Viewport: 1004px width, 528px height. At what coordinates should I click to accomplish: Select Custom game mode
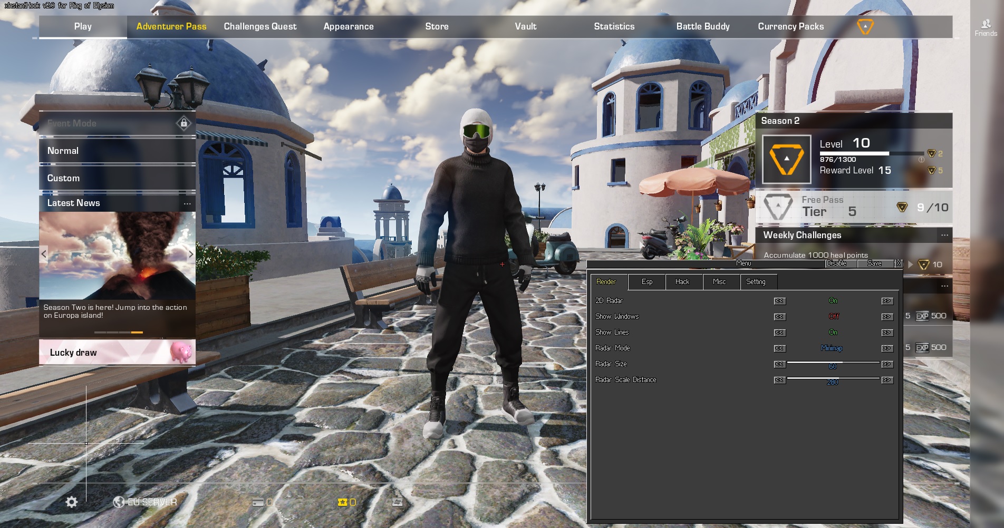(117, 178)
